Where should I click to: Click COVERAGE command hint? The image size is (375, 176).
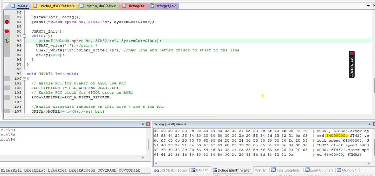click(107, 170)
